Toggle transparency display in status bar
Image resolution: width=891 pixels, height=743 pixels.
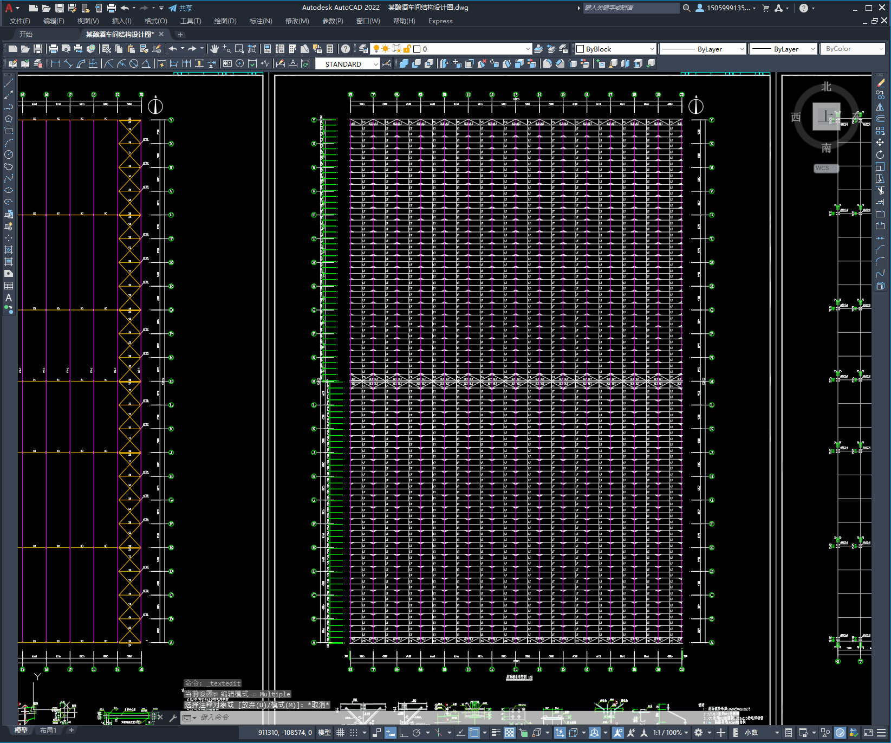[510, 733]
